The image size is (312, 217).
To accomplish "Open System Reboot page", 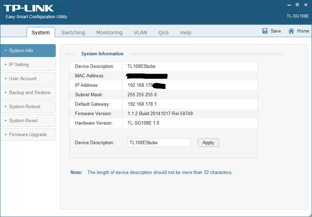I will click(28, 106).
